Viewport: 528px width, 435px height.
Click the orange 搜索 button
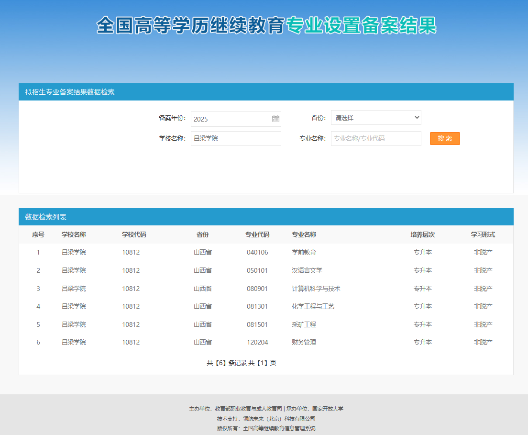(445, 138)
